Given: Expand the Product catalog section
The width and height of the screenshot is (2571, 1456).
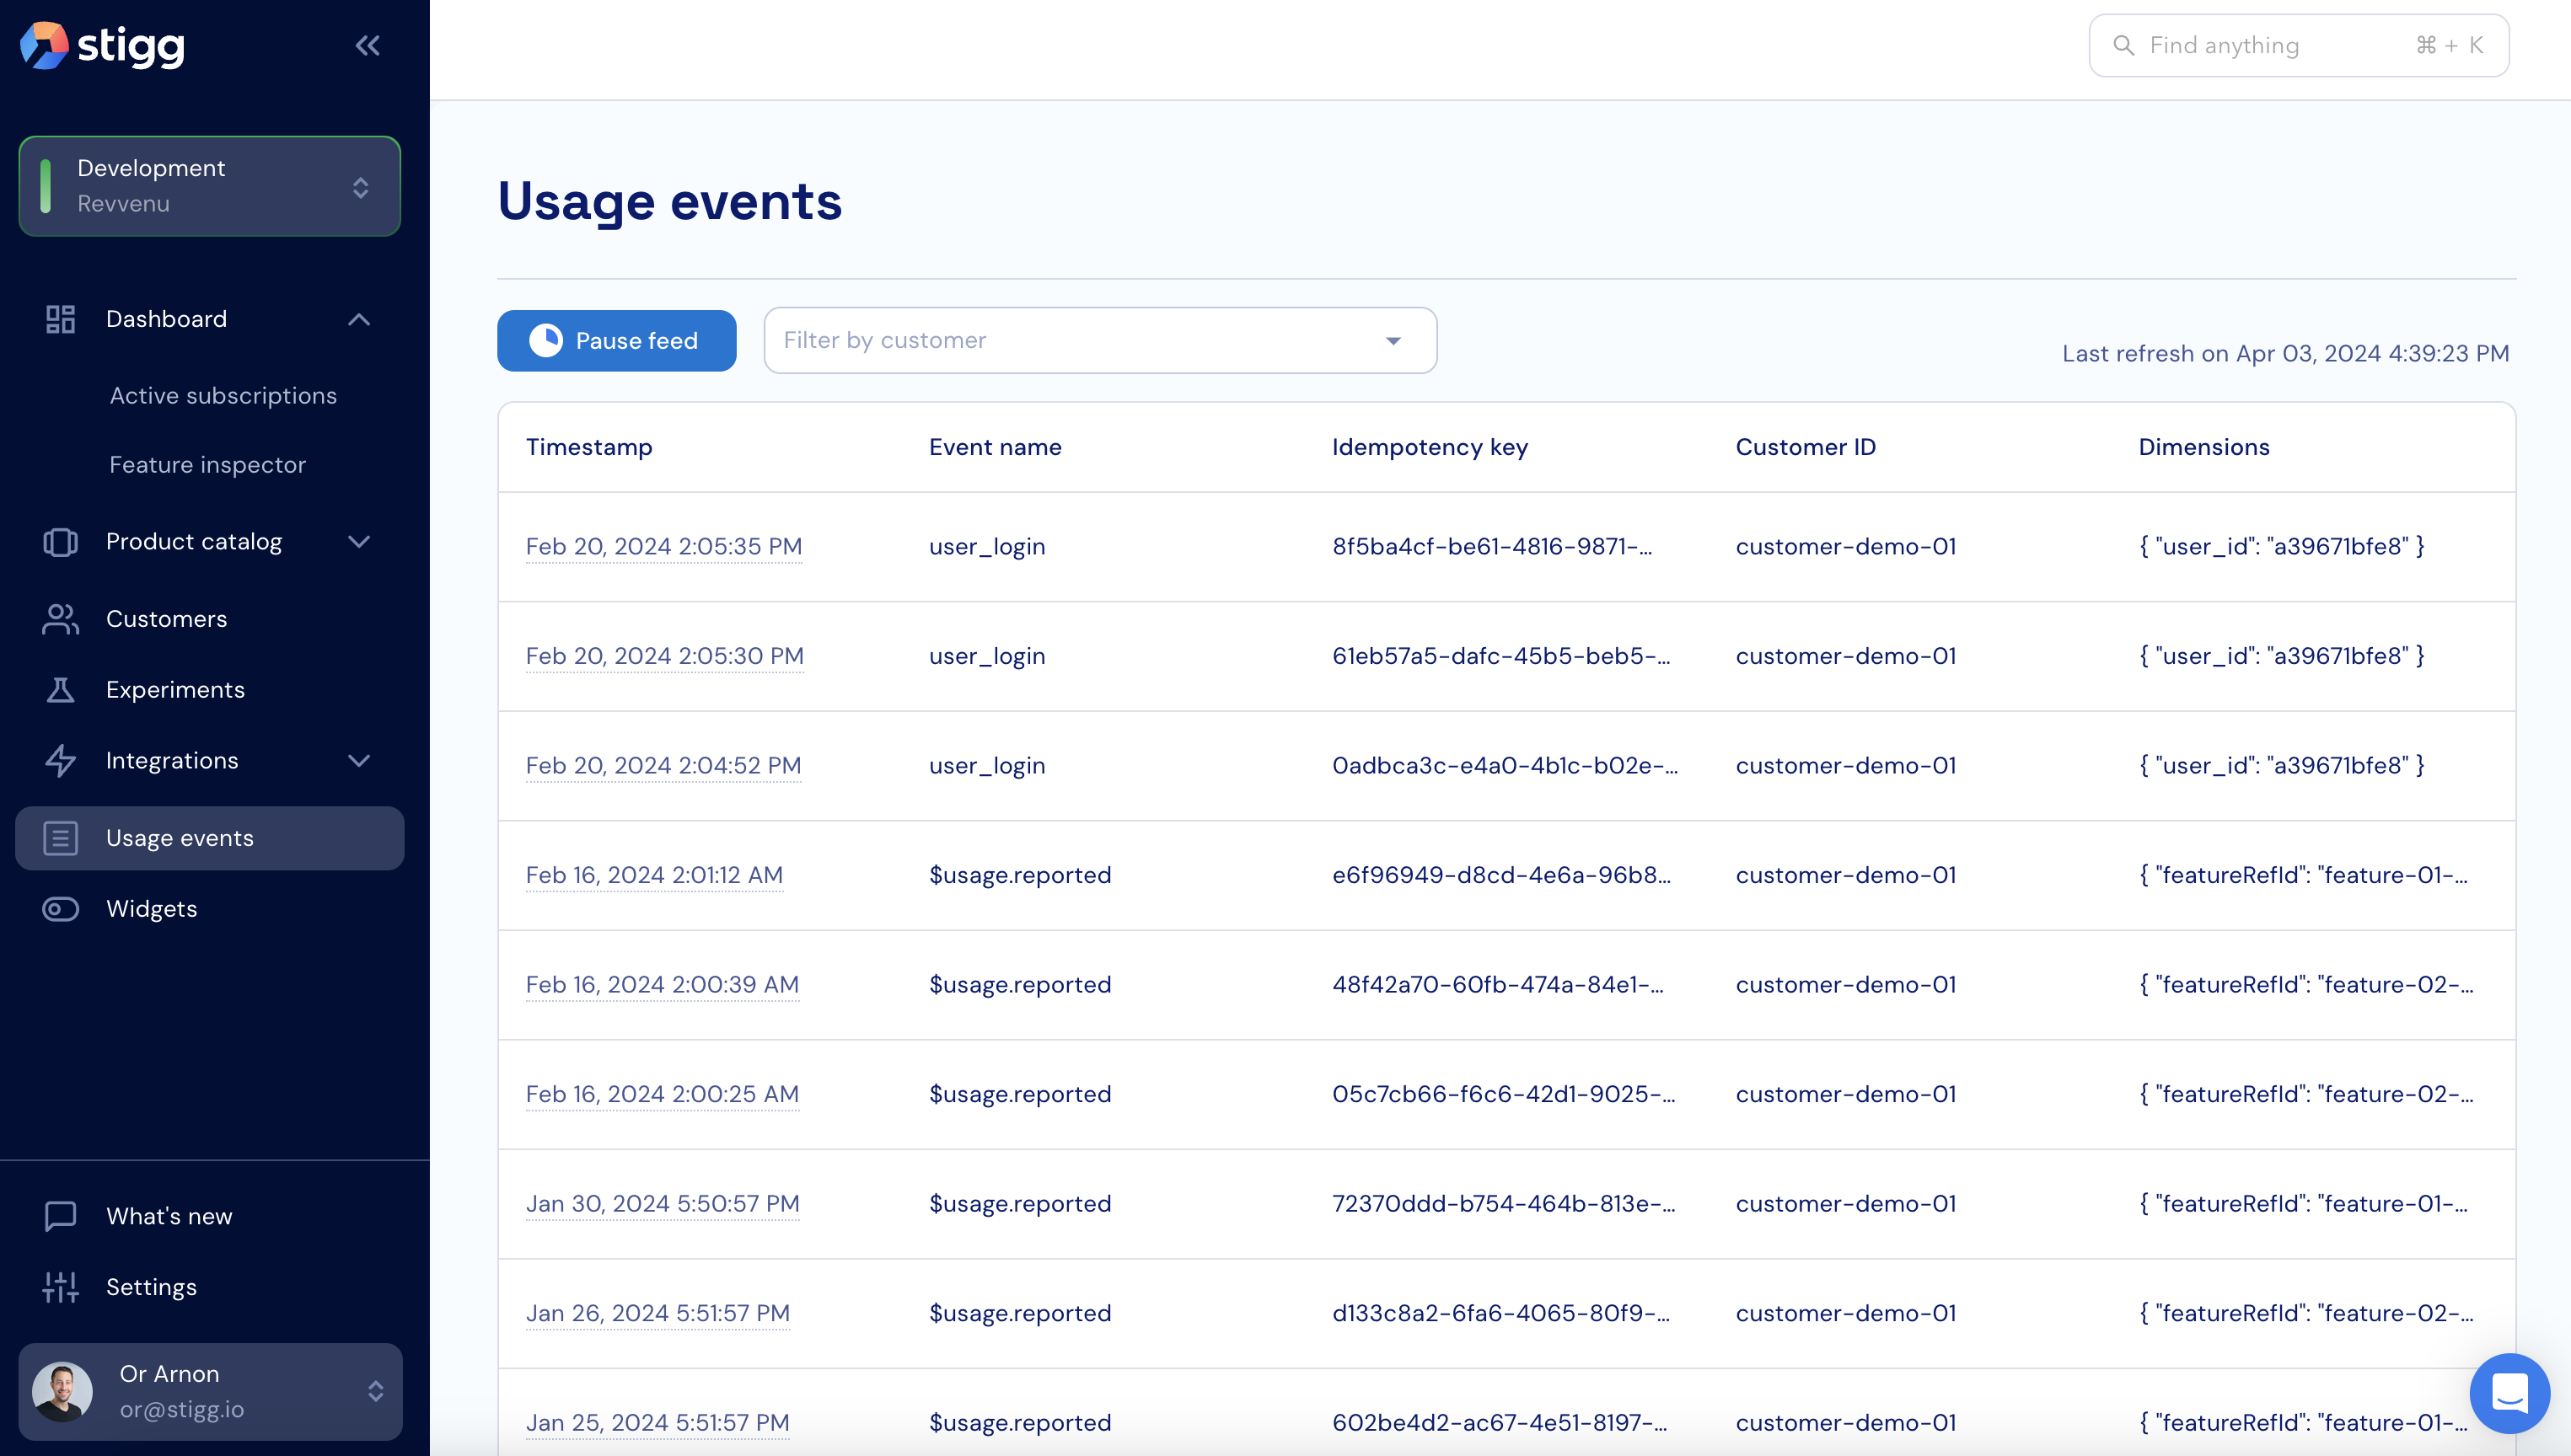Looking at the screenshot, I should [x=358, y=542].
